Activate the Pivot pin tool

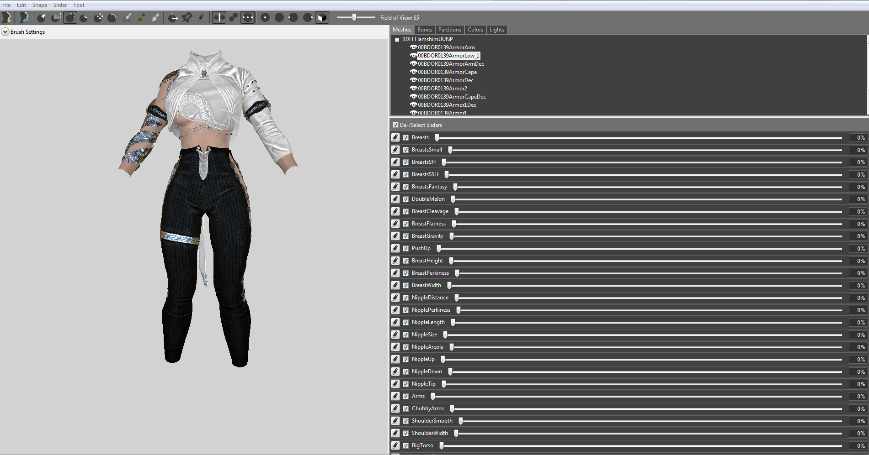click(x=187, y=17)
